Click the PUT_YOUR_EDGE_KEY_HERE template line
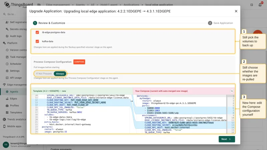 72,100
